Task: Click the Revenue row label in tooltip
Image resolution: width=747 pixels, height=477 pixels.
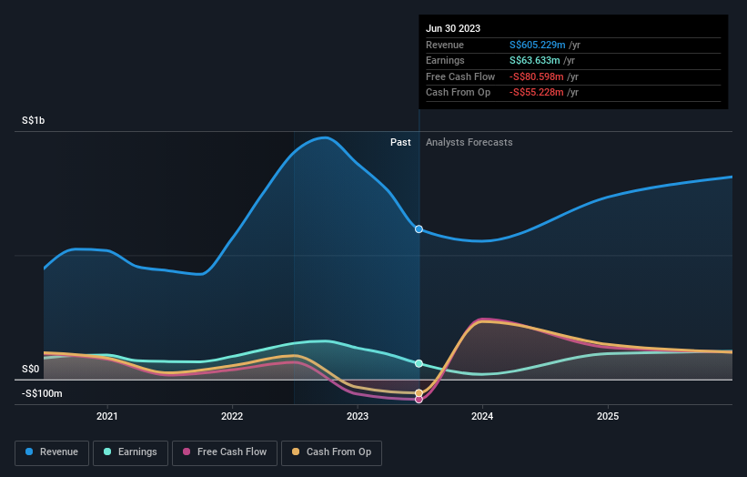Action: click(445, 45)
